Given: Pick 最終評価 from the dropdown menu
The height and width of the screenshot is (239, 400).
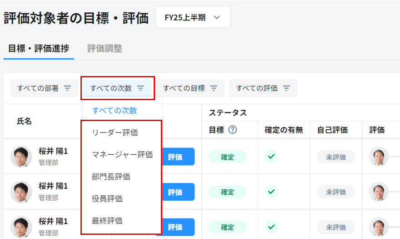Looking at the screenshot, I should click(x=107, y=221).
